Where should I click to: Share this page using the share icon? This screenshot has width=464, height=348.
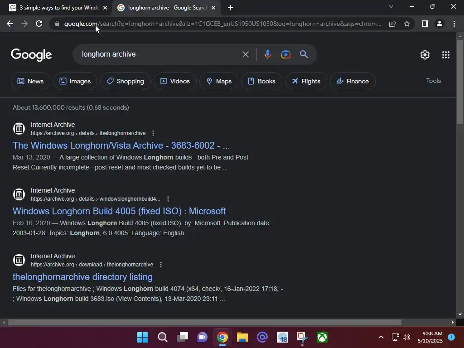(392, 24)
